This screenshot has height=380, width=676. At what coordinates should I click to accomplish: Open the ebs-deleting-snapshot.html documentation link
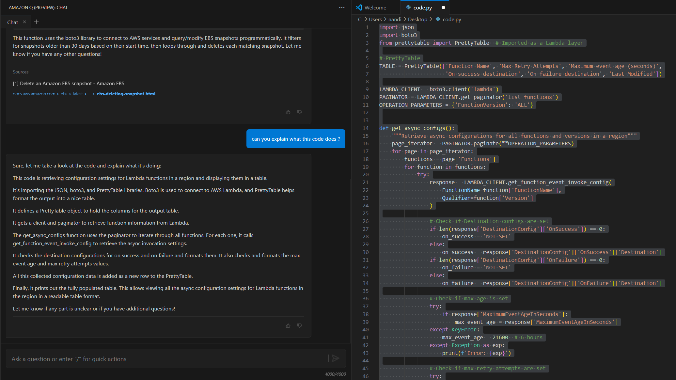tap(126, 94)
